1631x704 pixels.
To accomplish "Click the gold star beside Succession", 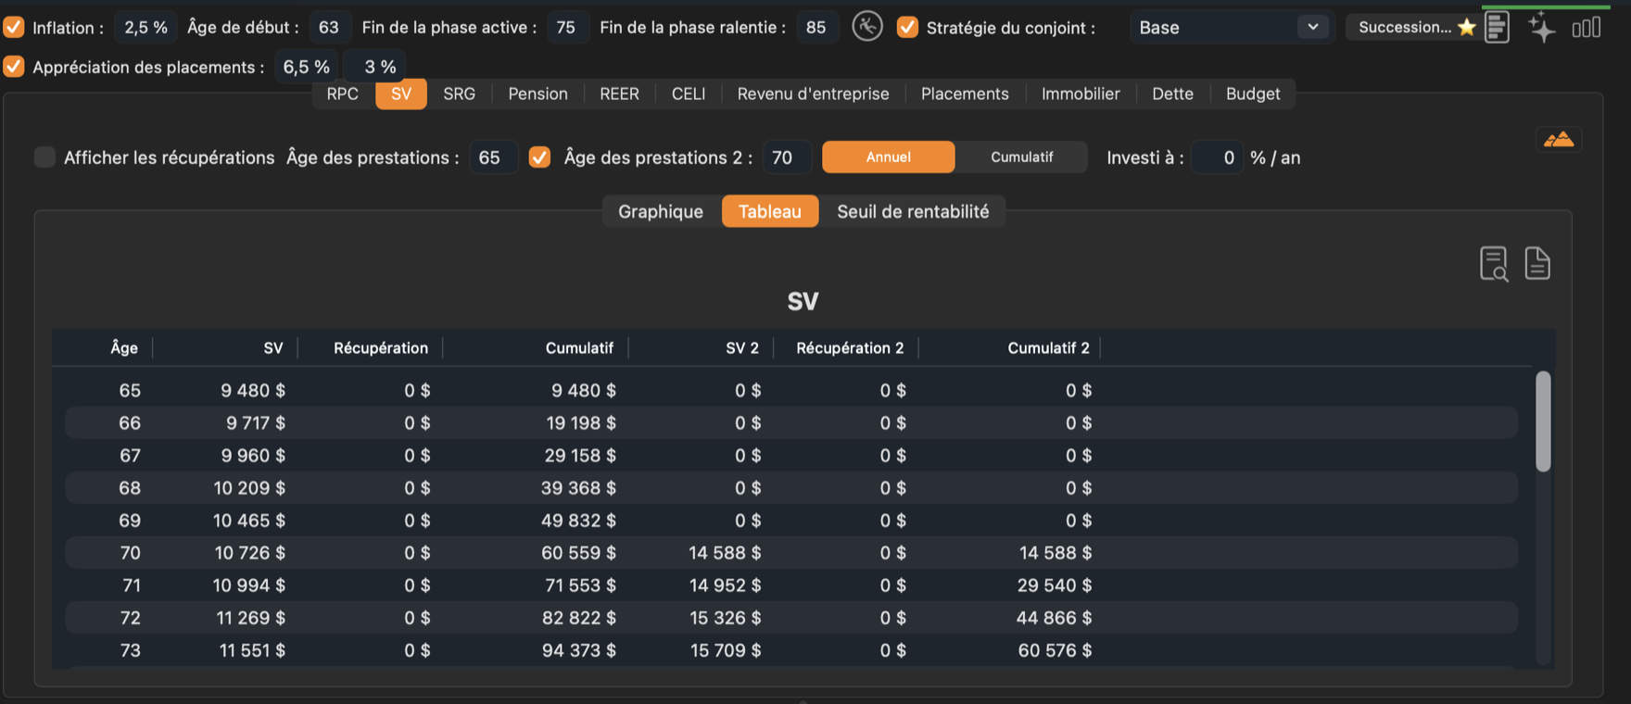I will 1466,27.
